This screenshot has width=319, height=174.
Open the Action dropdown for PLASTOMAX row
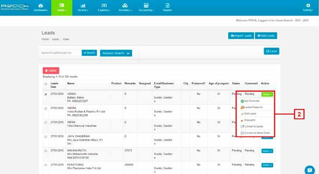coord(267,165)
